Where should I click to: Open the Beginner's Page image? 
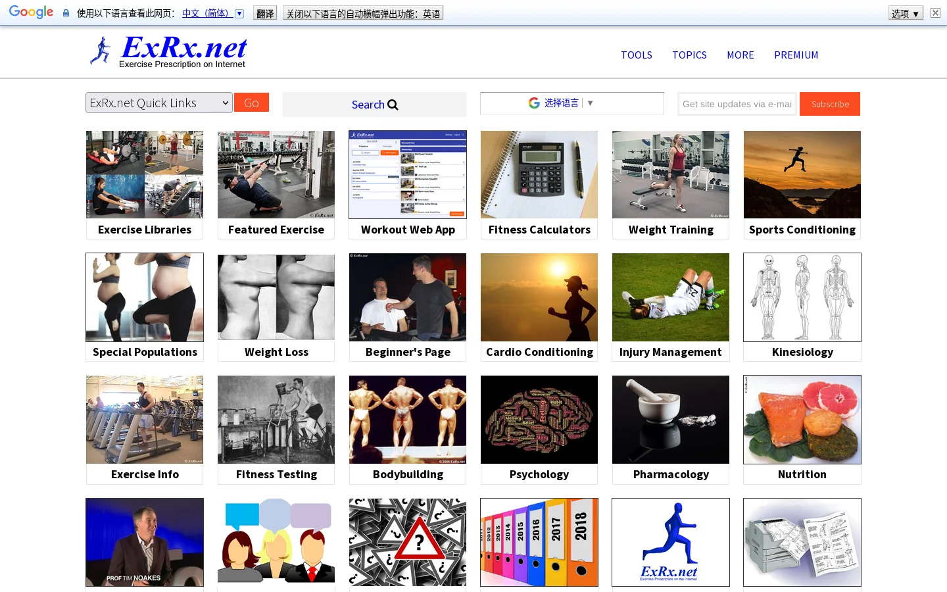click(x=408, y=297)
